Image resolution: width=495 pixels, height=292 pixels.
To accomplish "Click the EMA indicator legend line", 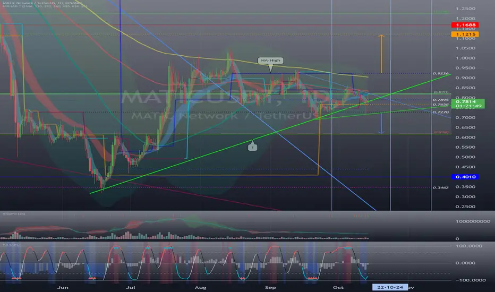I will point(44,6).
